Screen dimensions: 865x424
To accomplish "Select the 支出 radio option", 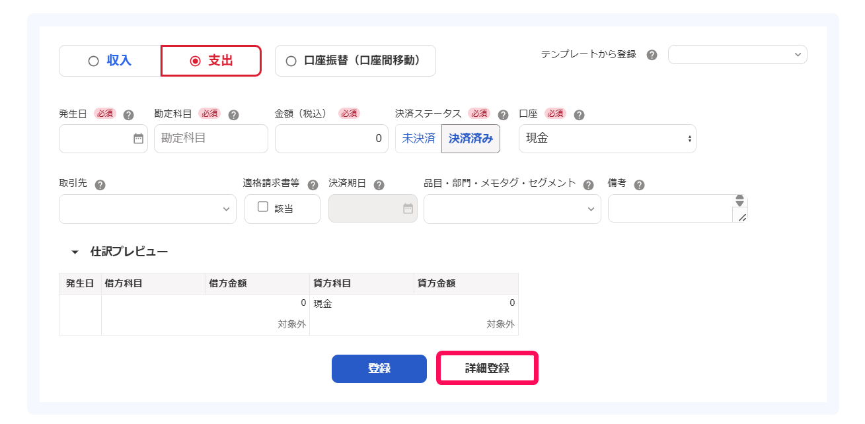I will (211, 61).
